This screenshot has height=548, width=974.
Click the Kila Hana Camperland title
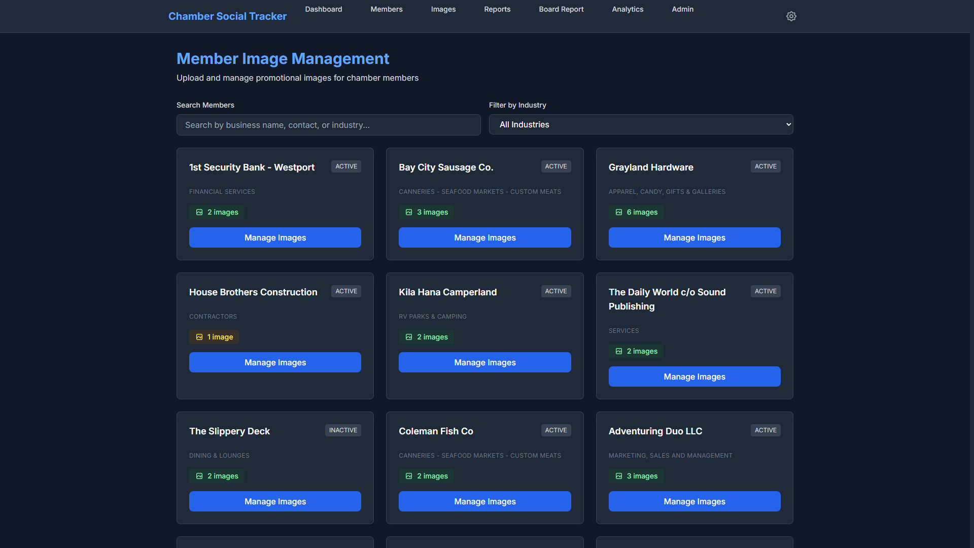447,292
